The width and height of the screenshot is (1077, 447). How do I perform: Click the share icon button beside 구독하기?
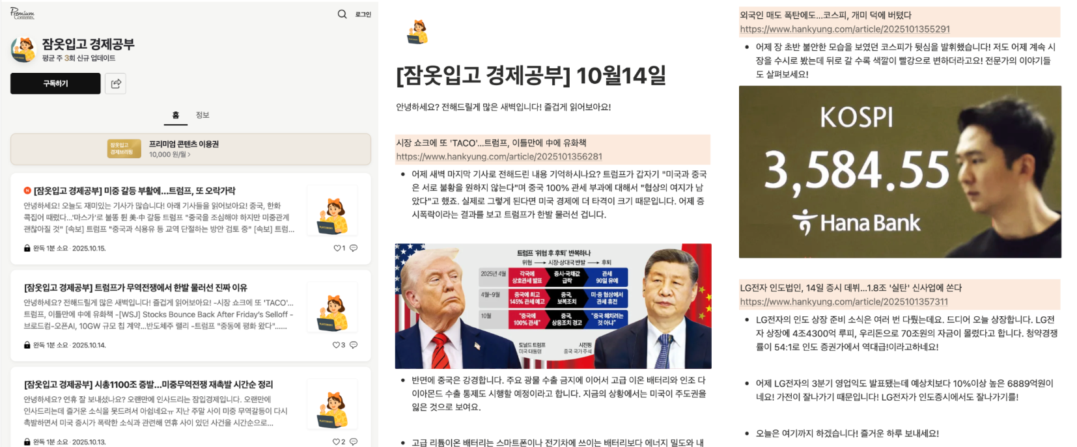pos(115,83)
